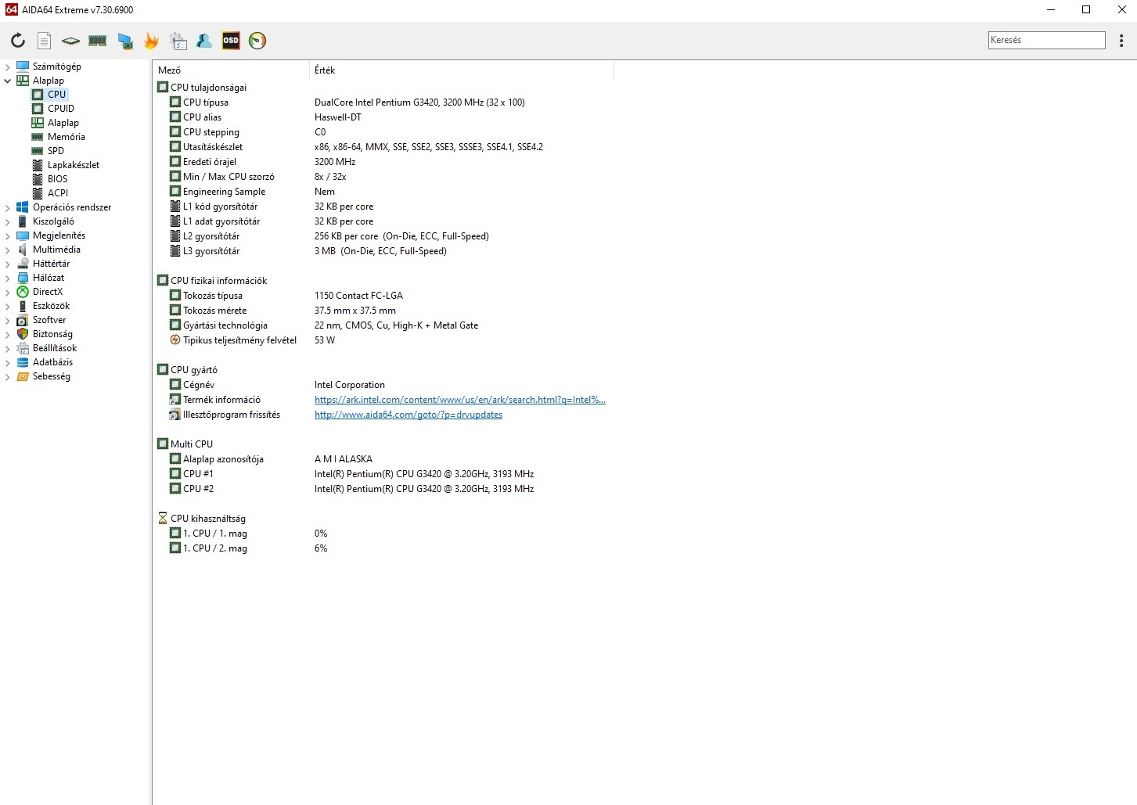1137x805 pixels.
Task: Click the Sebesség benchmark icon
Action: point(23,376)
